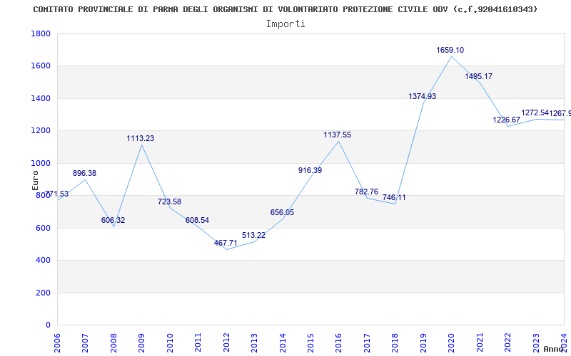Click the 1800 y-axis tick label
The width and height of the screenshot is (571, 356).
tap(41, 33)
